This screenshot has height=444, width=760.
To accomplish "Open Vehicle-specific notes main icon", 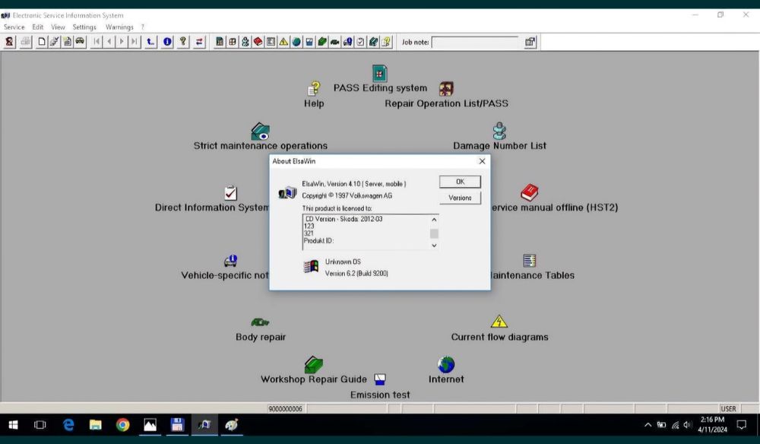I will point(231,261).
